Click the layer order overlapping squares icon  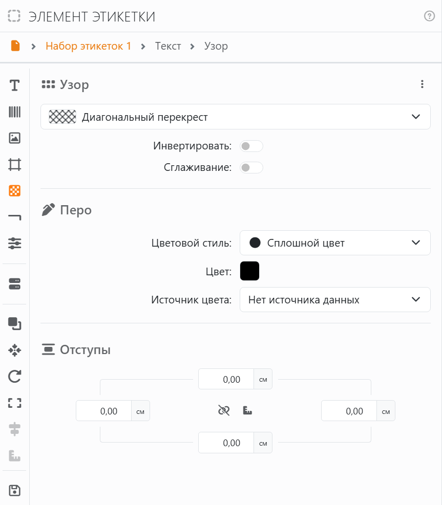pos(14,324)
